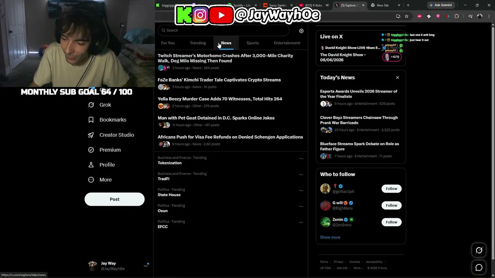
Task: Open the floating messages chat button
Action: pyautogui.click(x=479, y=267)
